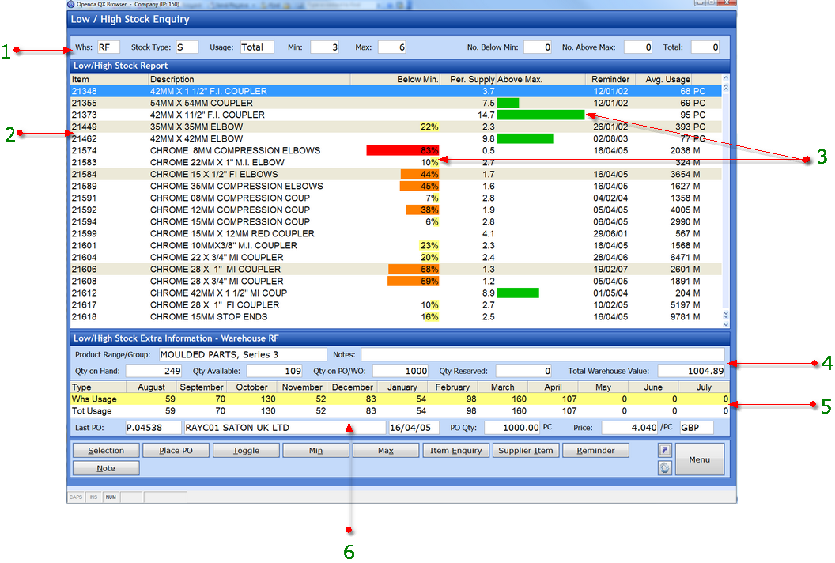Open the gear settings icon button
The width and height of the screenshot is (835, 563).
(664, 468)
